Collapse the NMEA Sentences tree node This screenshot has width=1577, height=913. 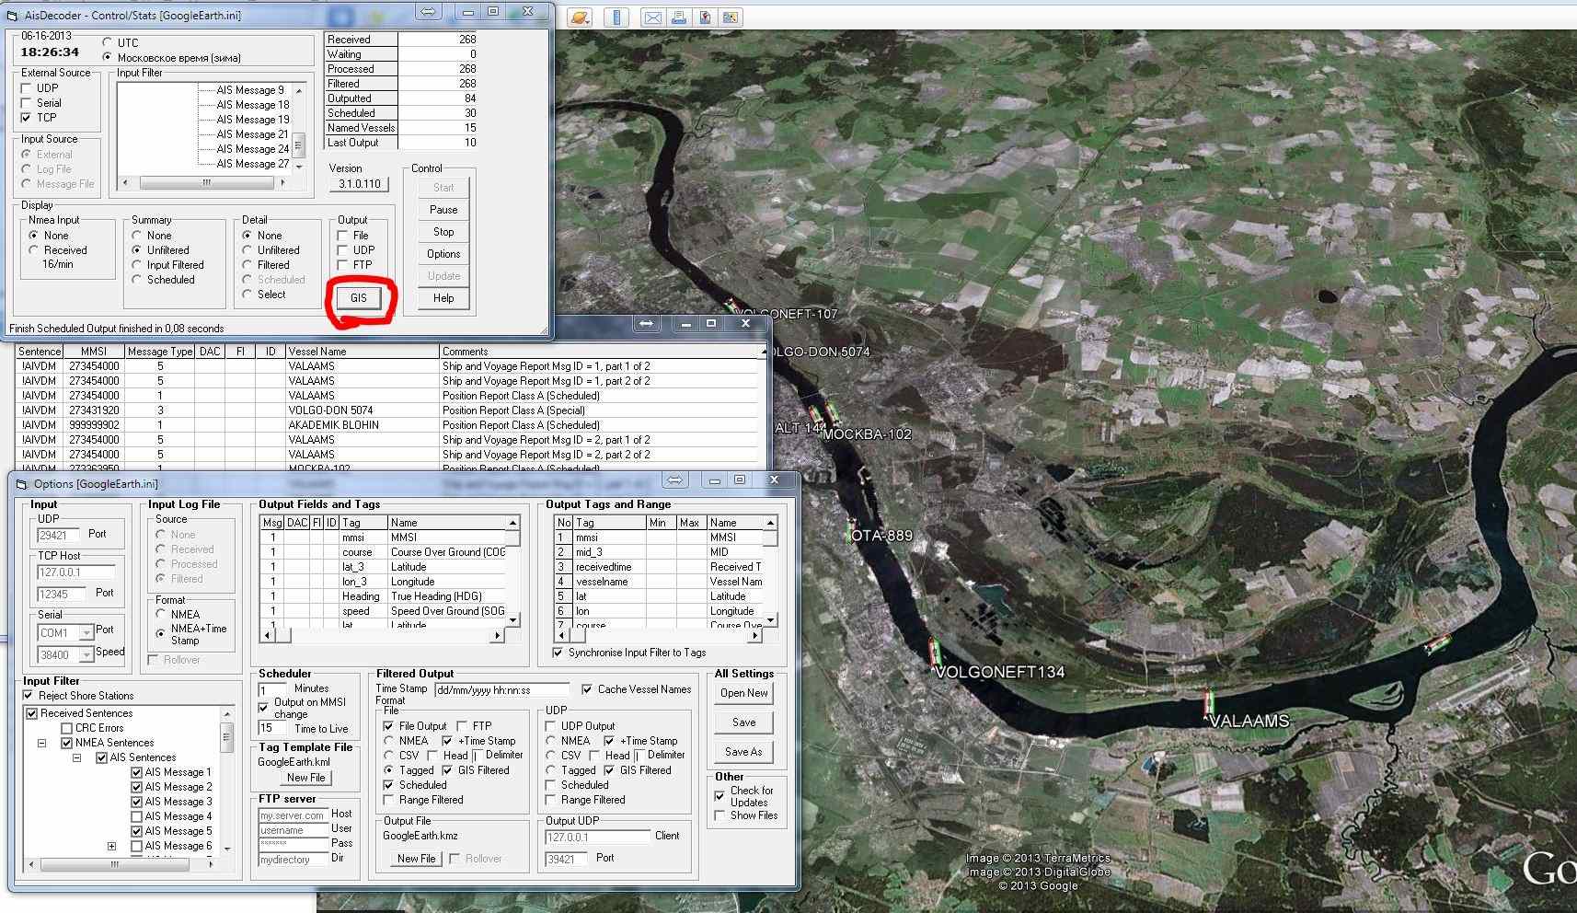42,743
